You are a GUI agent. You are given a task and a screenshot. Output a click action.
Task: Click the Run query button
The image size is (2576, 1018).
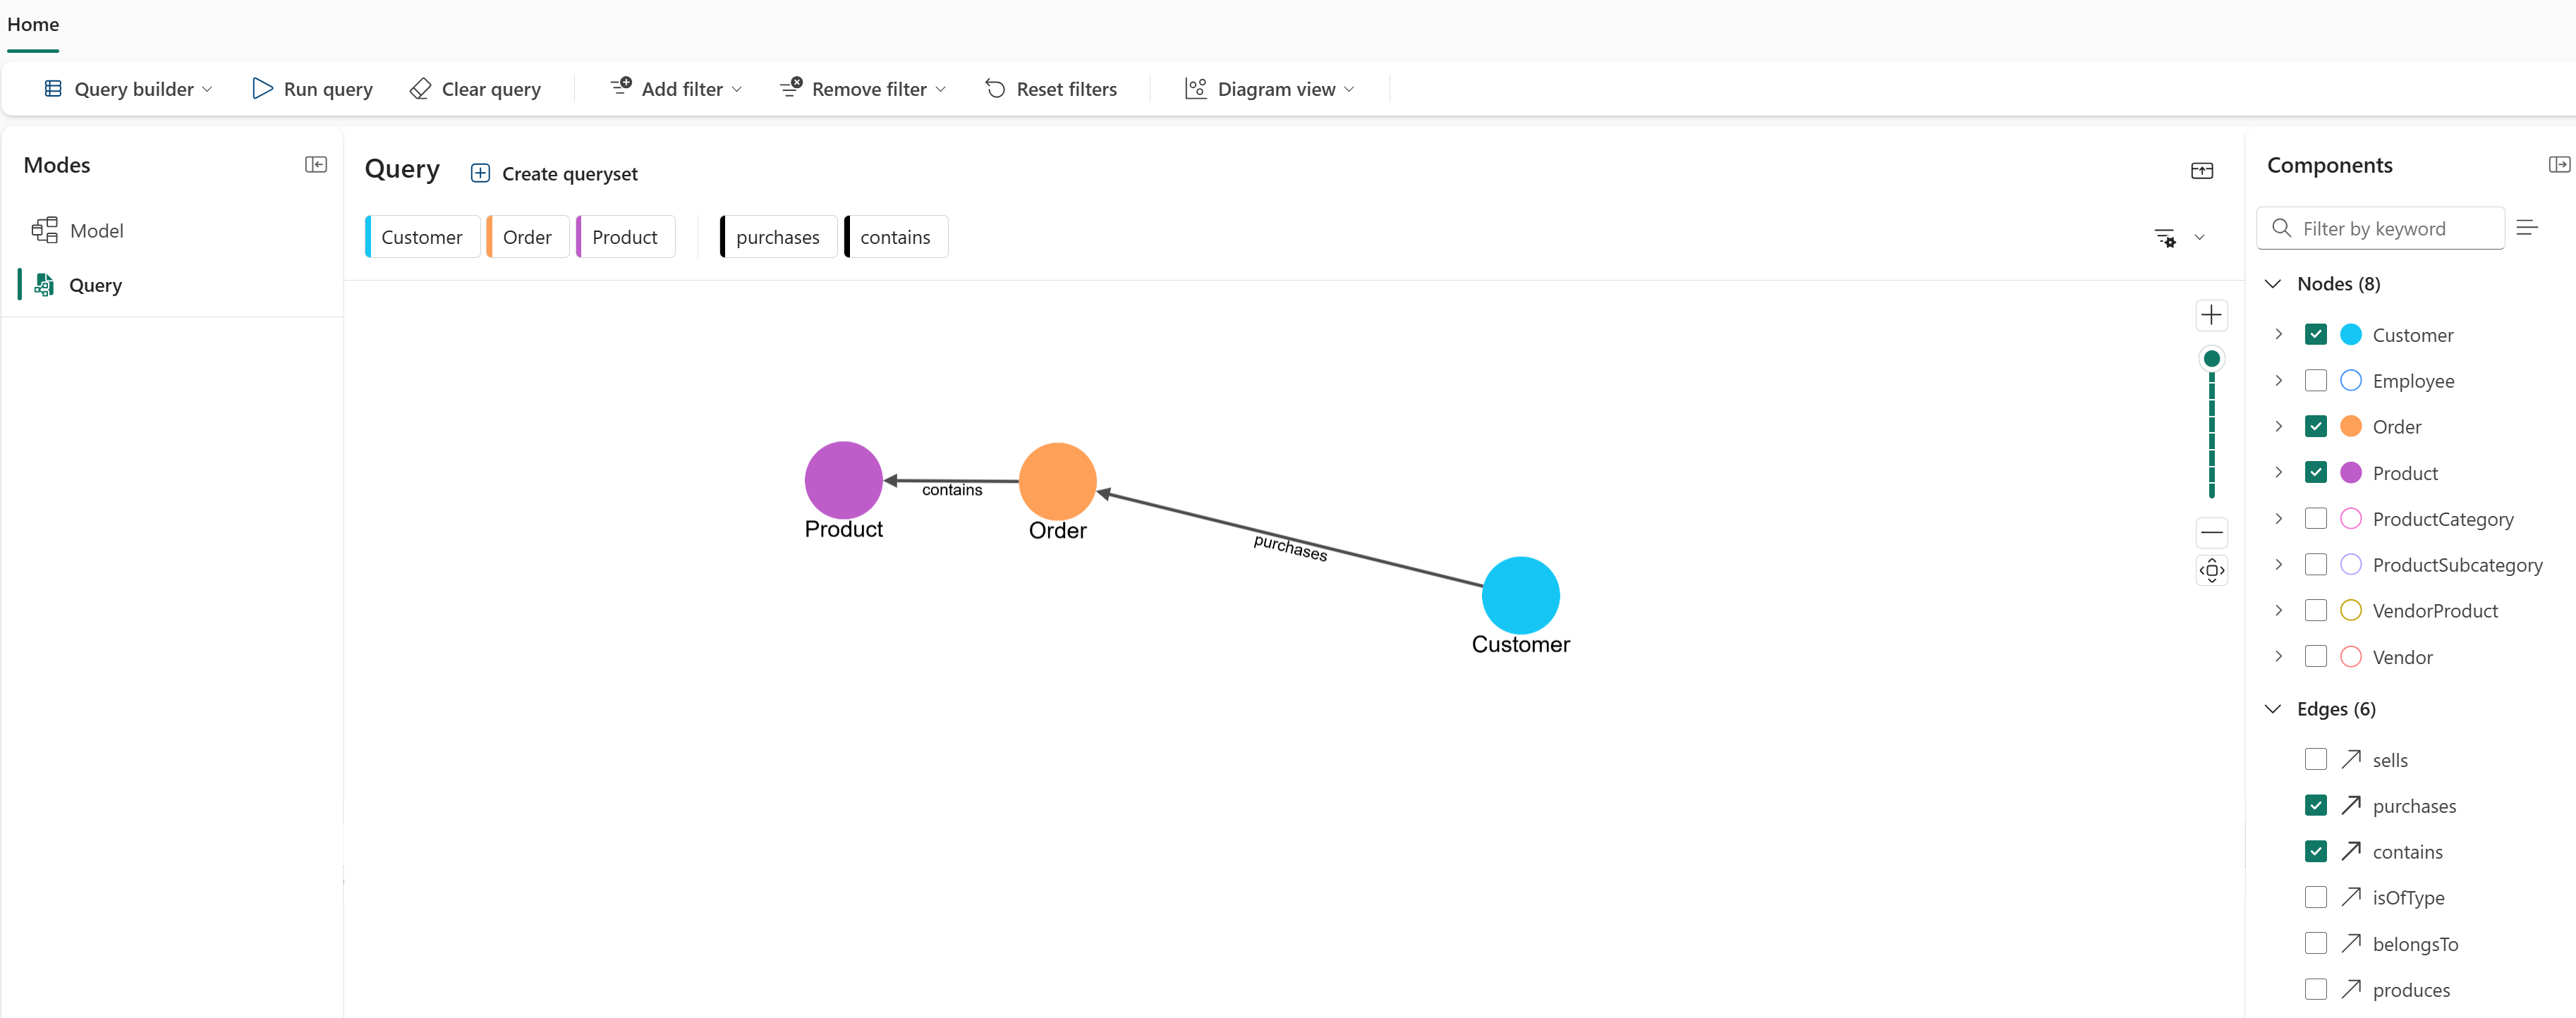tap(312, 89)
